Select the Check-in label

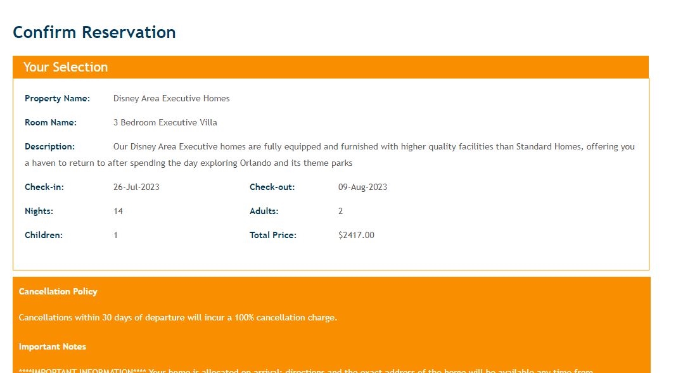(44, 187)
